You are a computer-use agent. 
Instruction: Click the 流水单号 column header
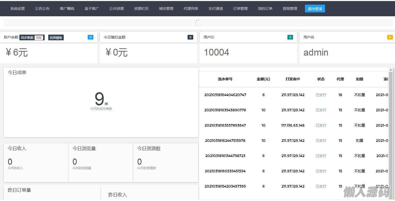(x=225, y=79)
